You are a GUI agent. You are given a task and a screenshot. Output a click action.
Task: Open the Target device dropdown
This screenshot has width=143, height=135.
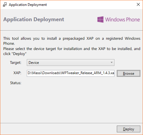coord(71,62)
